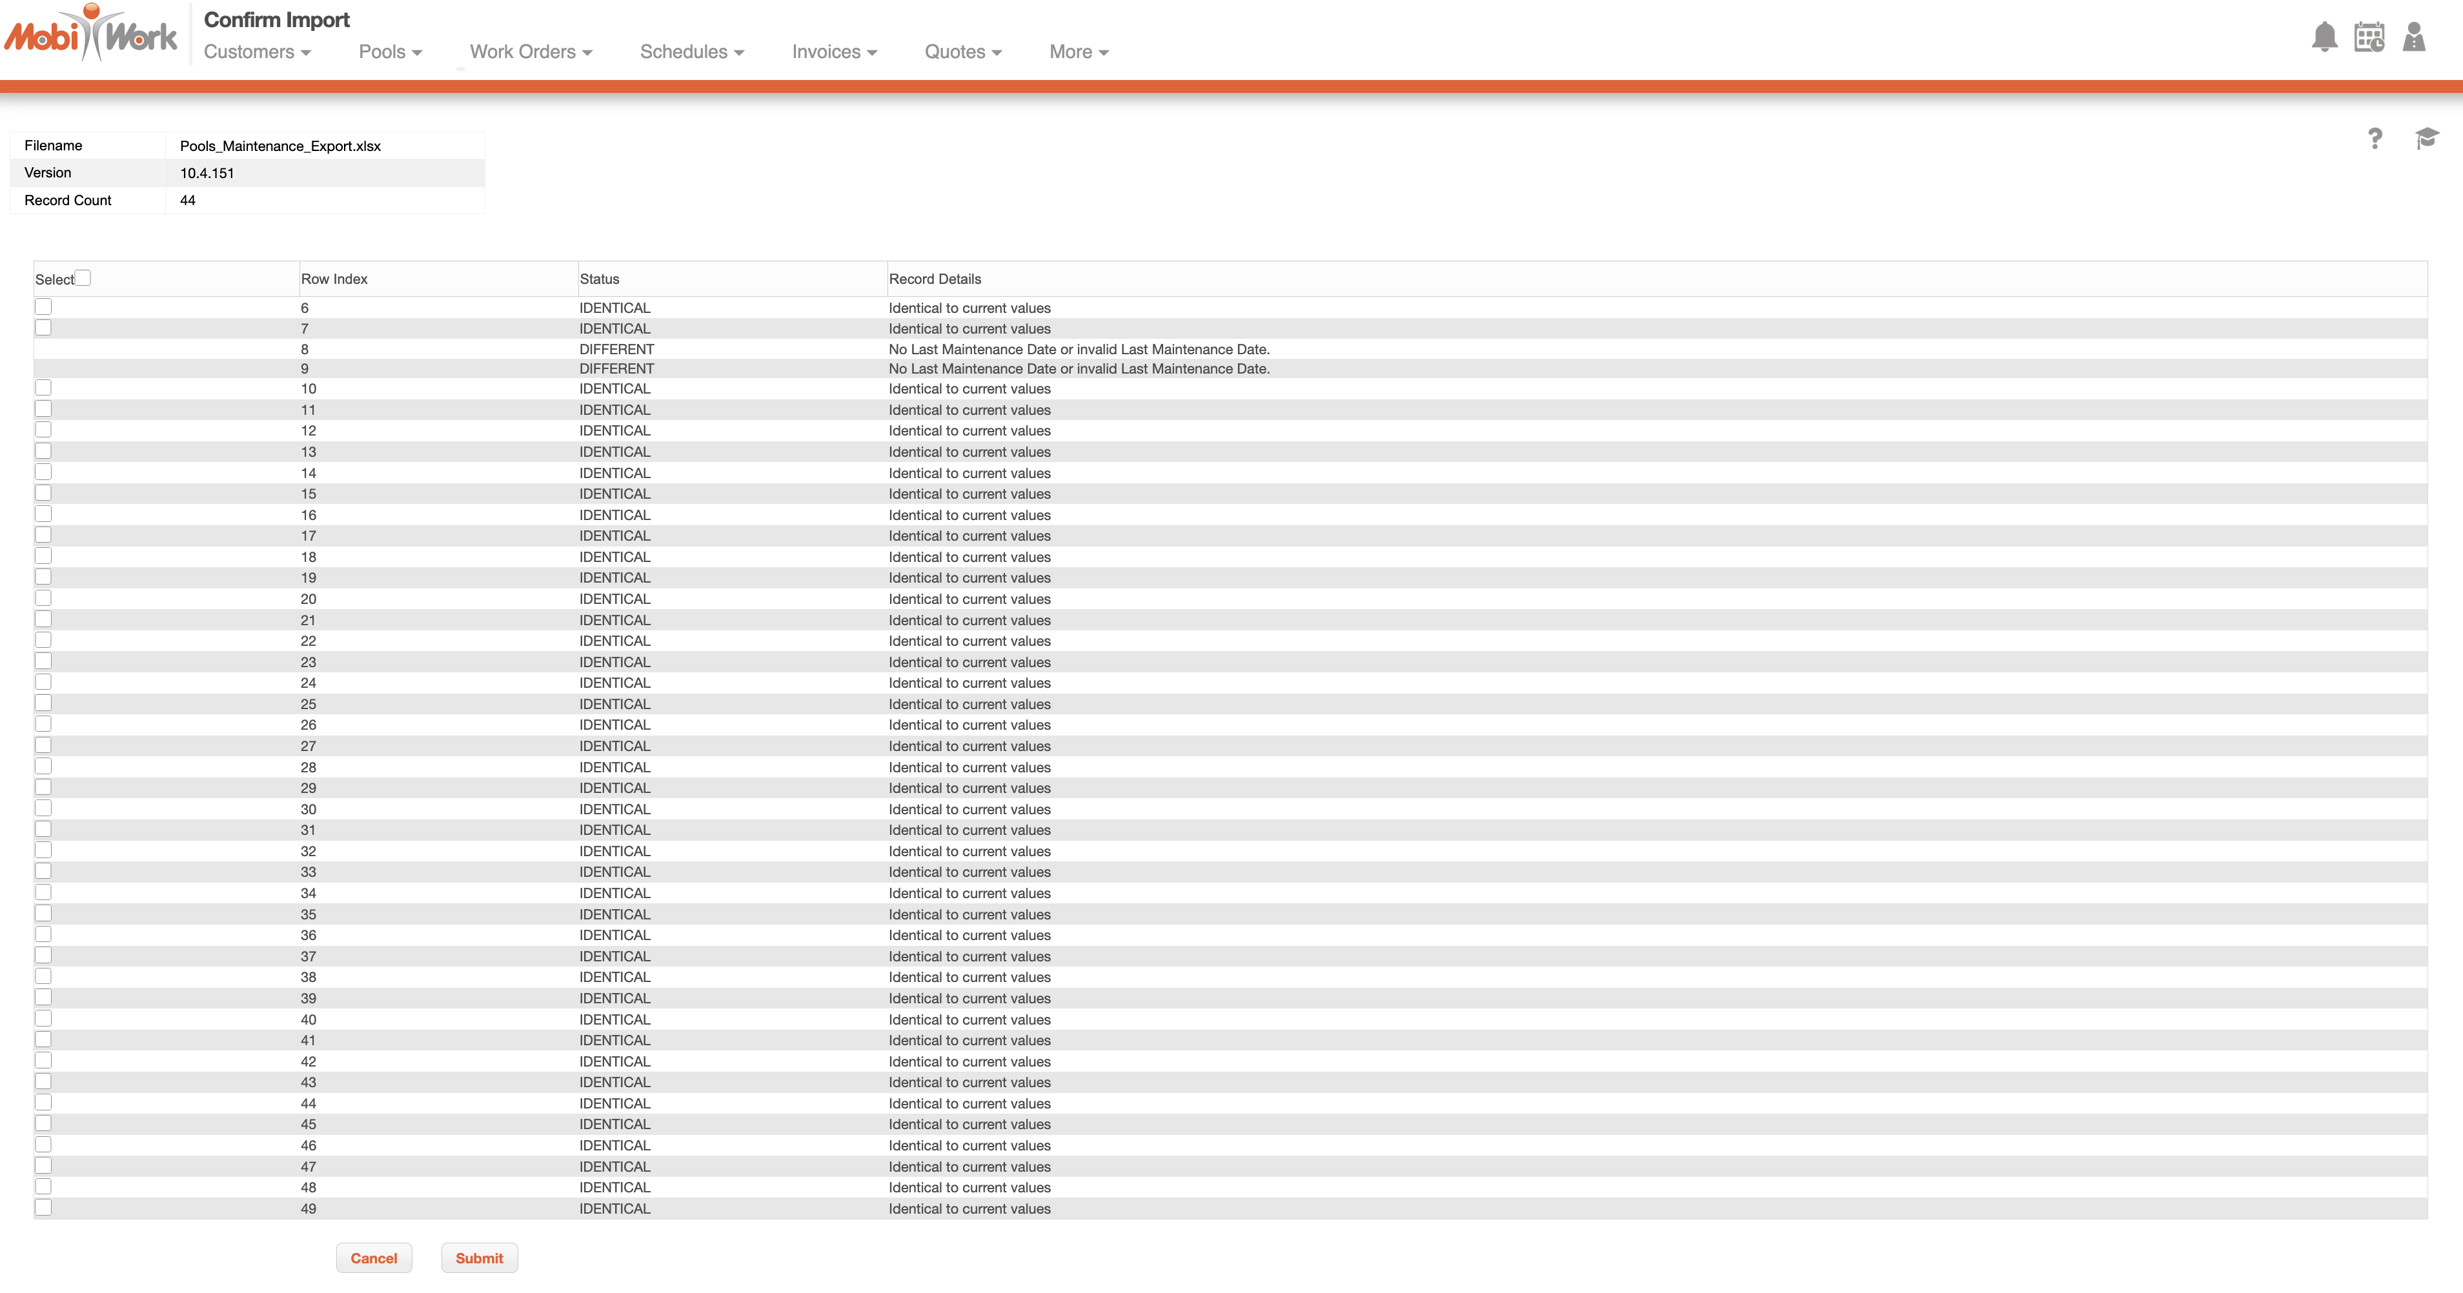Click the Cancel button
The image size is (2463, 1293).
tap(374, 1258)
